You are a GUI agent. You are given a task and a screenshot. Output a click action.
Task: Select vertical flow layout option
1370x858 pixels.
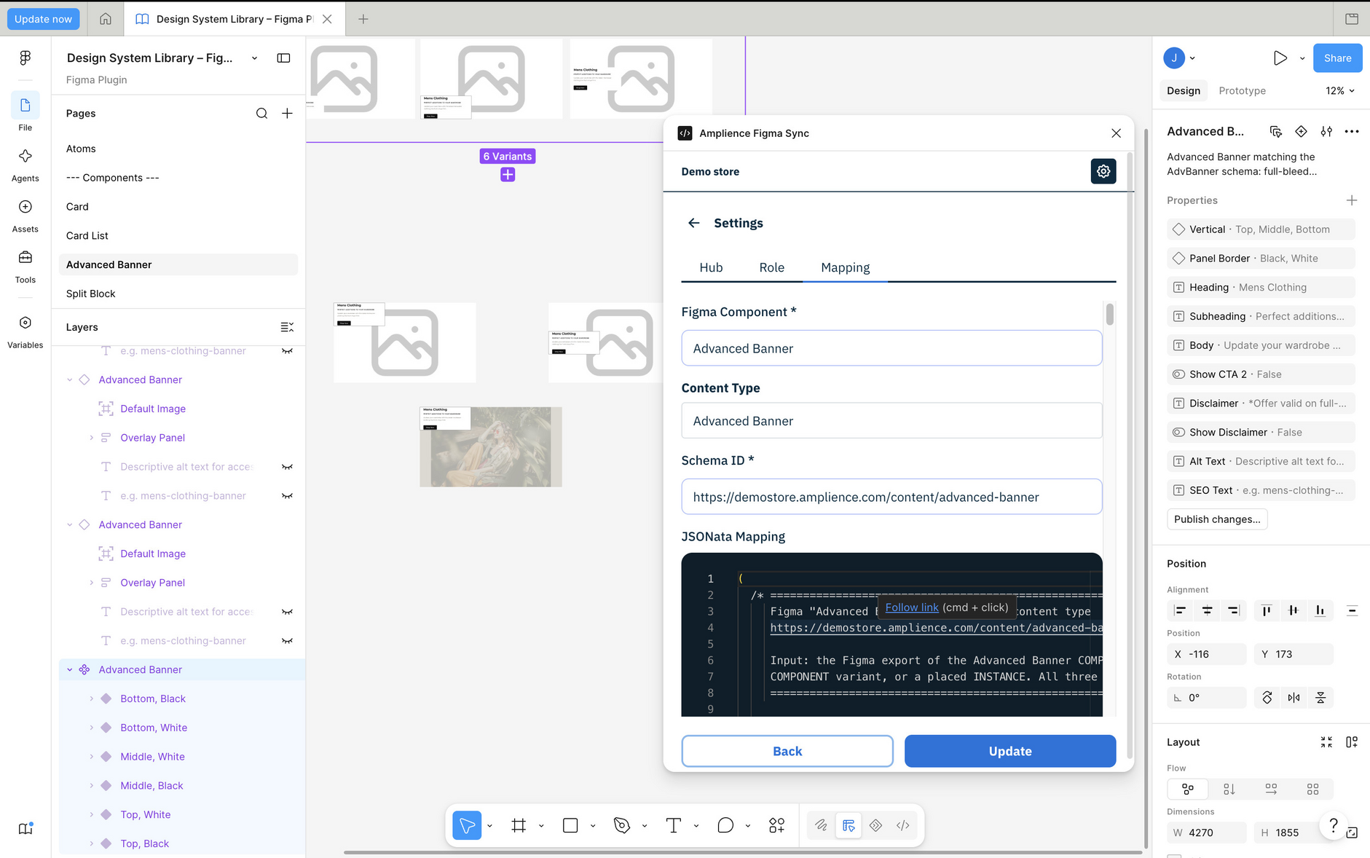point(1229,789)
